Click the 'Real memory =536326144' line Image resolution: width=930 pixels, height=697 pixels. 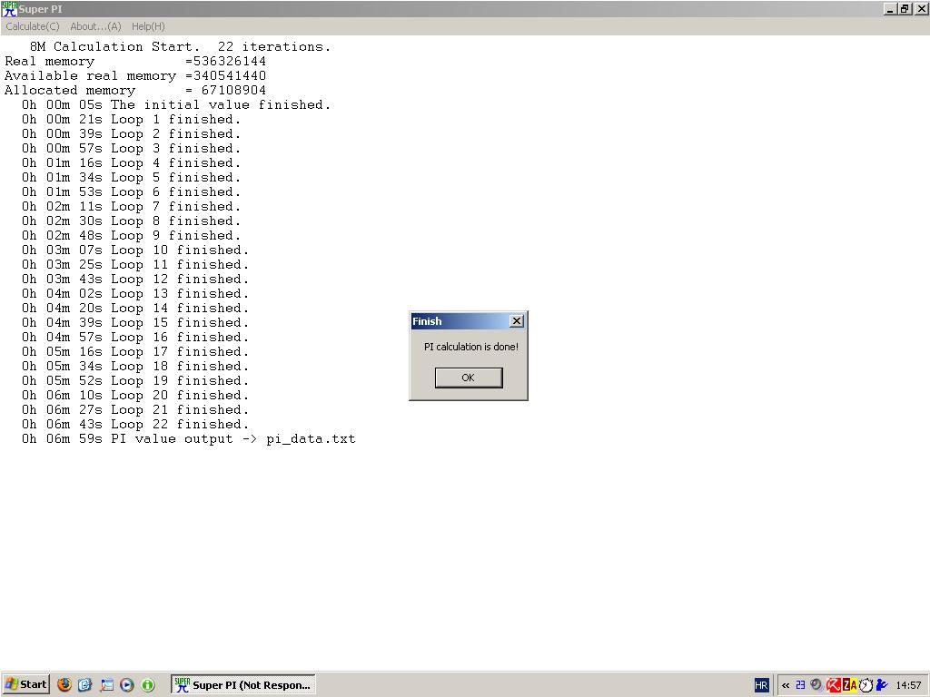coord(135,61)
